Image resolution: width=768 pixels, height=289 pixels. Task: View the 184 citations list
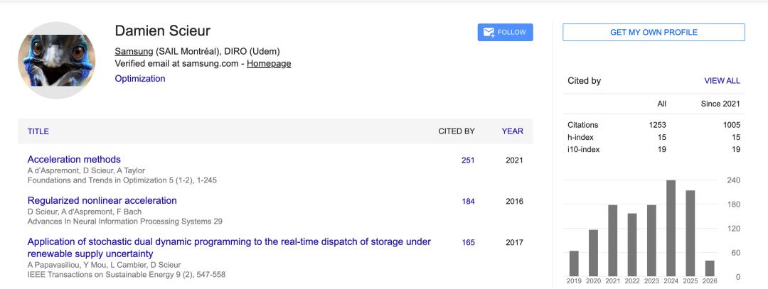468,202
